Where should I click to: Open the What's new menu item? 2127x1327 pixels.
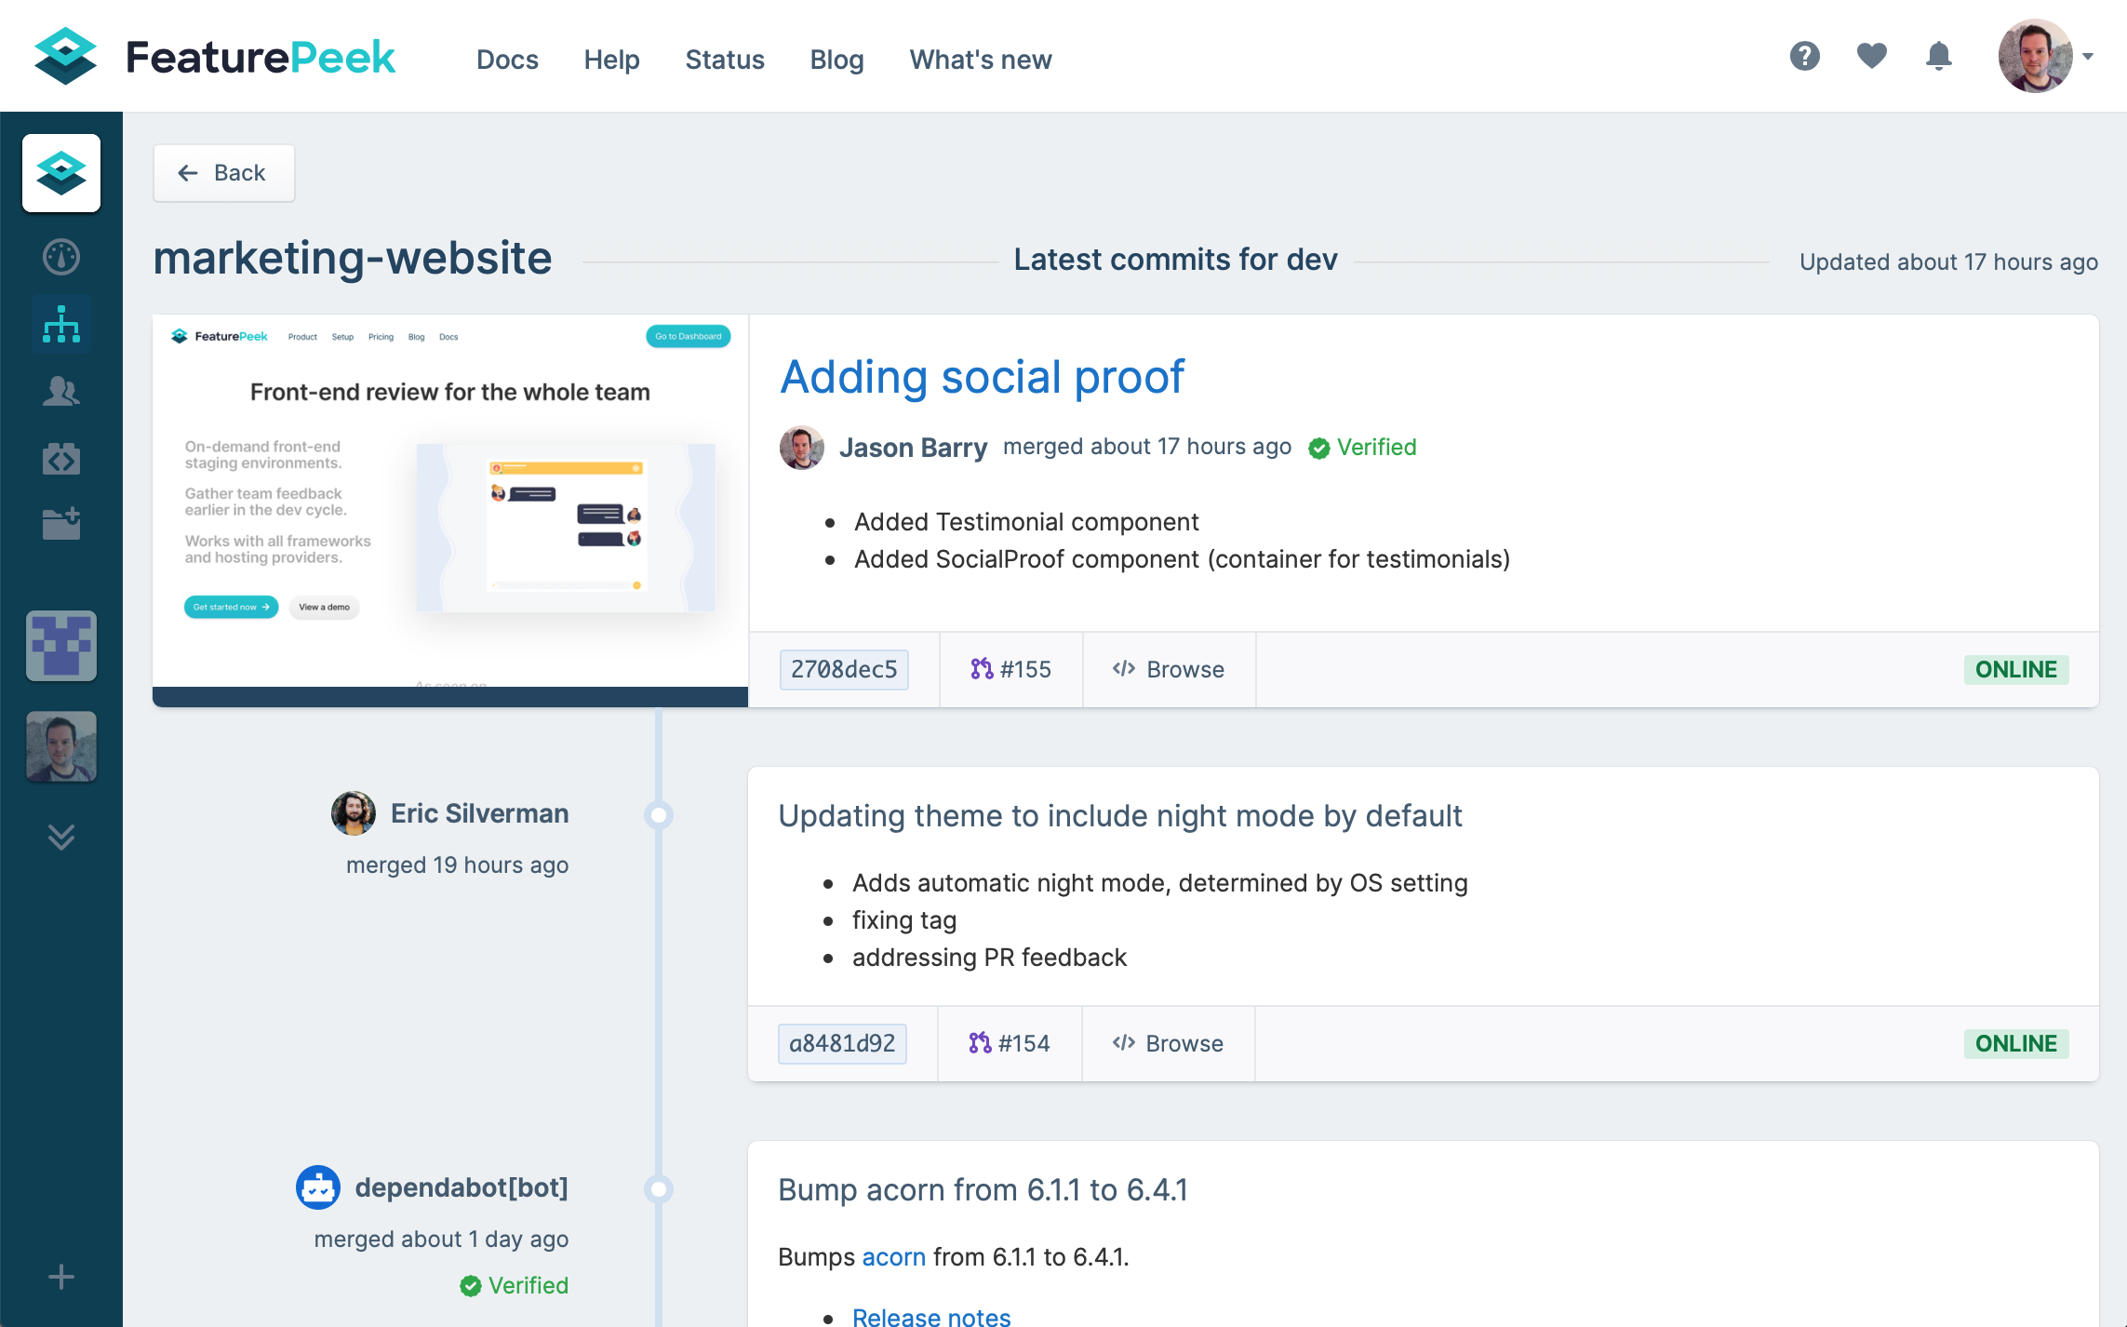981,60
